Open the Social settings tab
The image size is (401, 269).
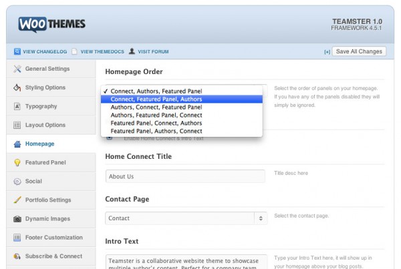[33, 181]
